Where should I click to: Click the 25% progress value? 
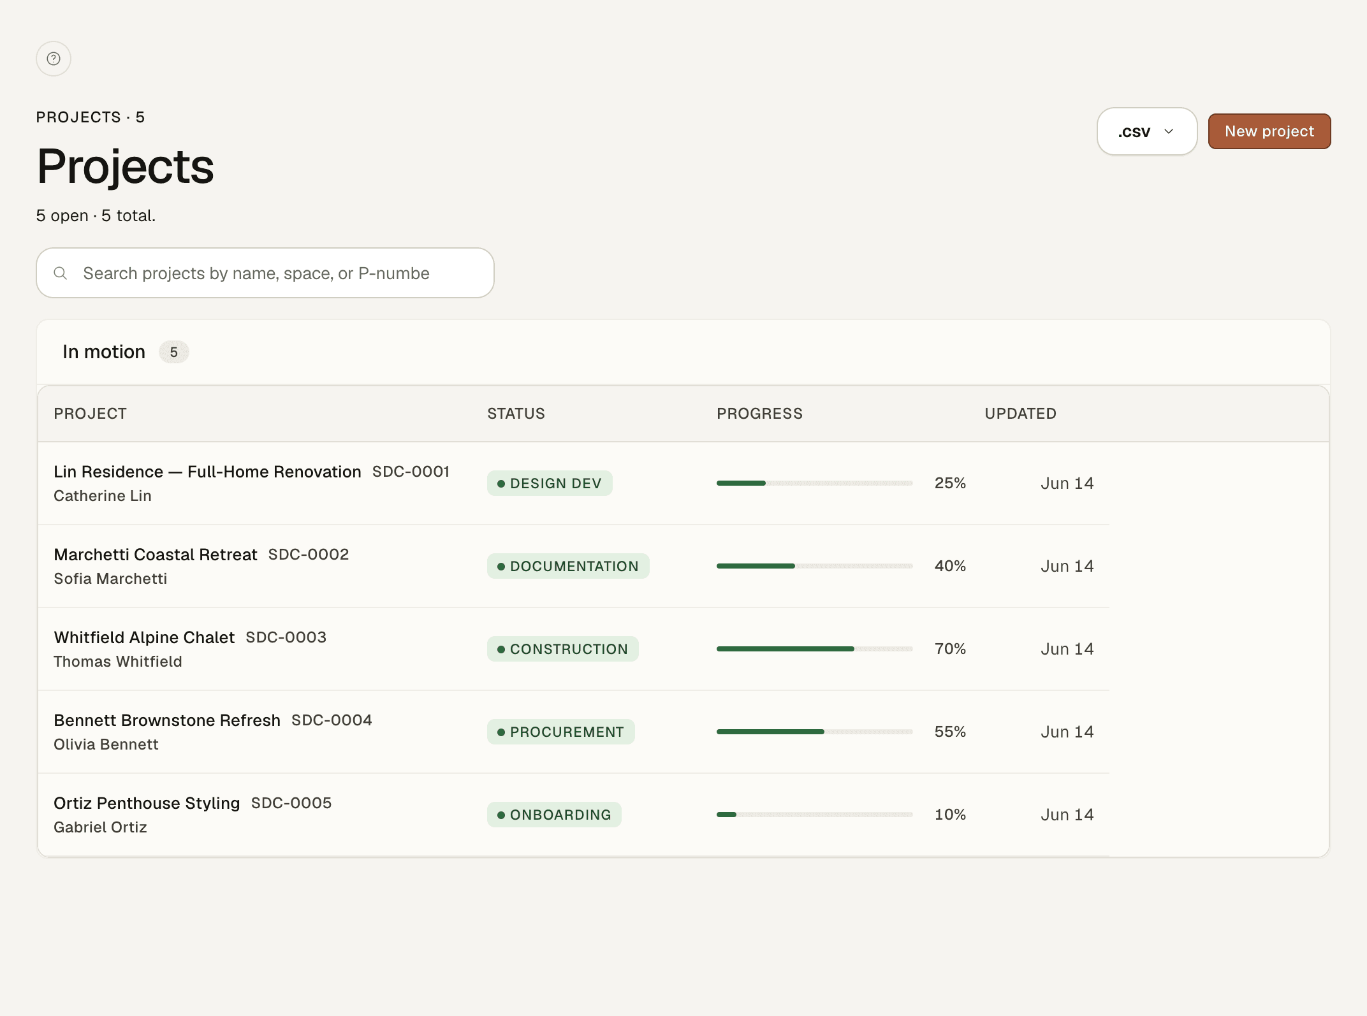[950, 483]
